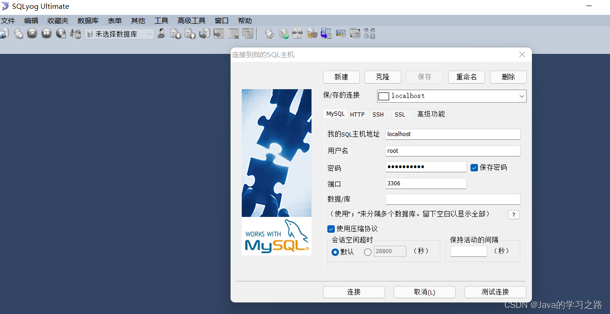Click the scheduled backup blue icon

pyautogui.click(x=326, y=33)
